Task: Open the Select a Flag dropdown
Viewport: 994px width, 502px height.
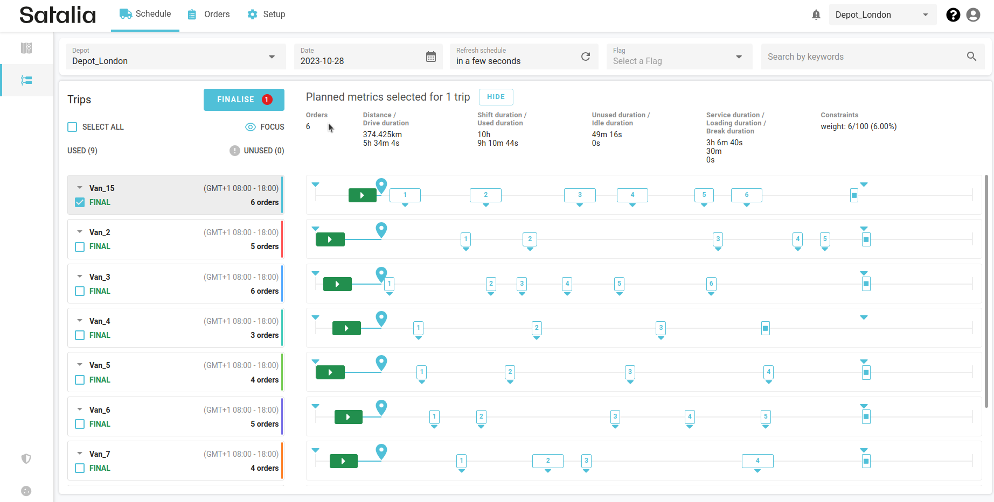Action: pos(739,57)
